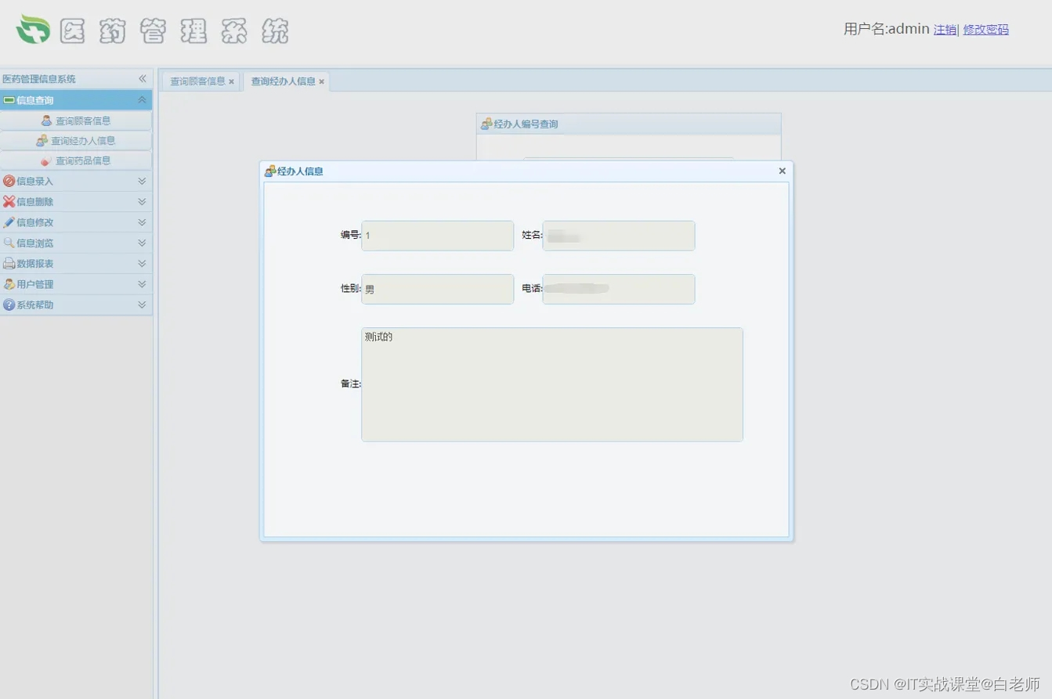1052x699 pixels.
Task: Click the icon in 经办人编号查询 panel header
Action: (486, 124)
